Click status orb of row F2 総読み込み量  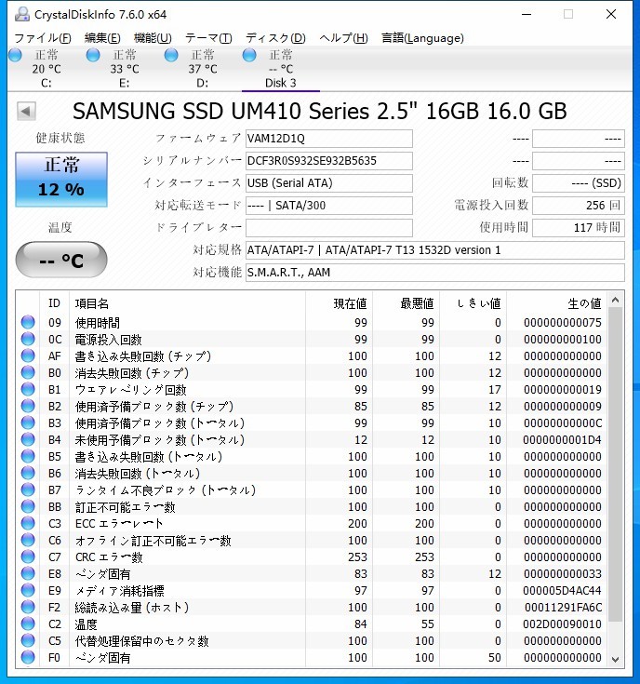pyautogui.click(x=28, y=607)
